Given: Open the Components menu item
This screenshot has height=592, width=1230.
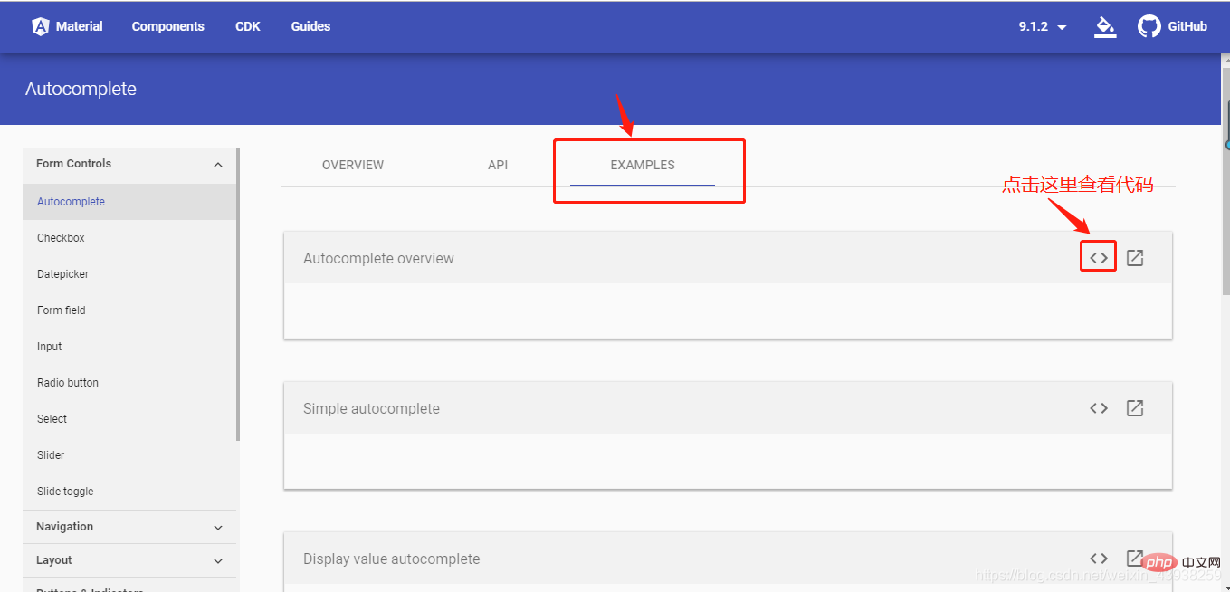Looking at the screenshot, I should click(168, 26).
